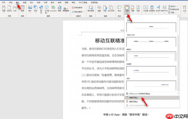This screenshot has width=188, height=119.
Task: Switch to the 布局 Layout tab
Action: [38, 2]
